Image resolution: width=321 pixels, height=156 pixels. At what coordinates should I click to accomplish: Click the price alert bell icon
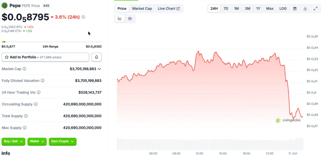97,57
